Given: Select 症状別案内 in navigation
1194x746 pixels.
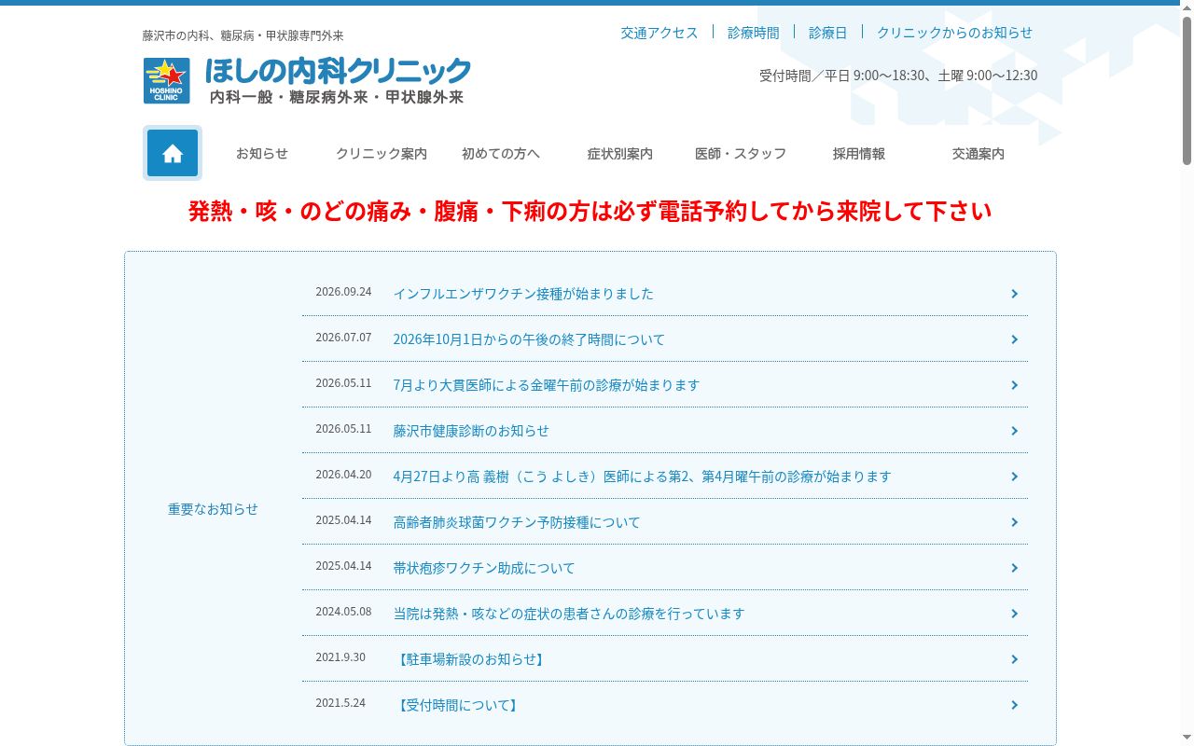Looking at the screenshot, I should pyautogui.click(x=620, y=154).
